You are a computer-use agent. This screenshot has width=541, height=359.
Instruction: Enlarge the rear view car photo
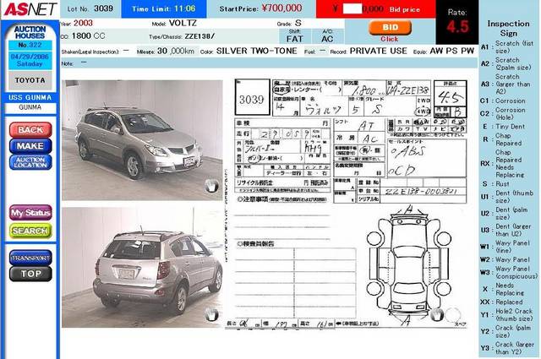pos(142,267)
